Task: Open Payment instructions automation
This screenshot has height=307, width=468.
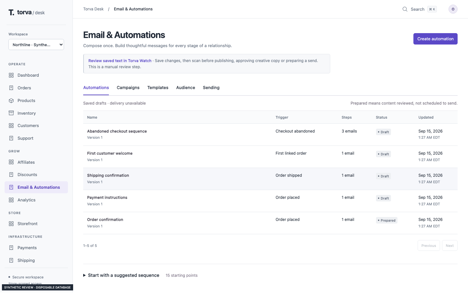Action: pyautogui.click(x=107, y=198)
